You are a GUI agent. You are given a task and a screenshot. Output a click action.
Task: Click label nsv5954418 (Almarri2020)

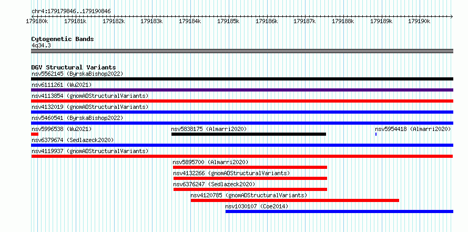click(413, 129)
